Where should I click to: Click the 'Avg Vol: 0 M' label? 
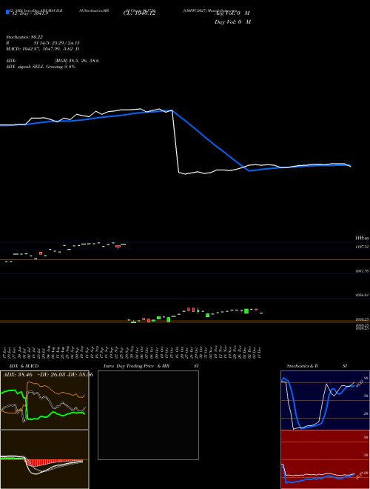[232, 13]
